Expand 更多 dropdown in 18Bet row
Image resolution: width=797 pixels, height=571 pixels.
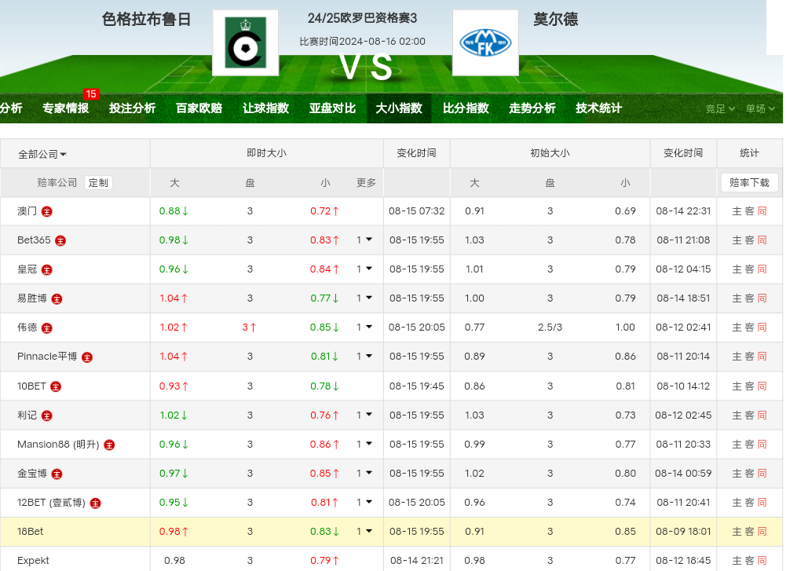(364, 531)
